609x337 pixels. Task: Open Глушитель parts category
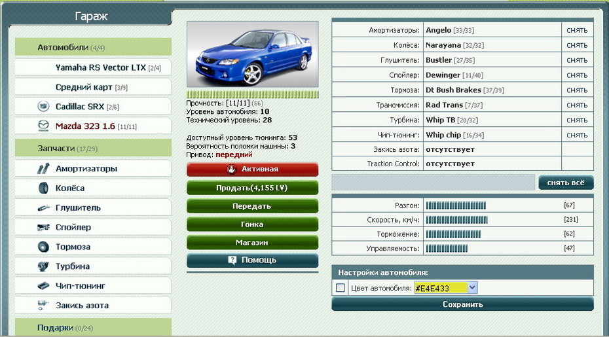point(93,207)
